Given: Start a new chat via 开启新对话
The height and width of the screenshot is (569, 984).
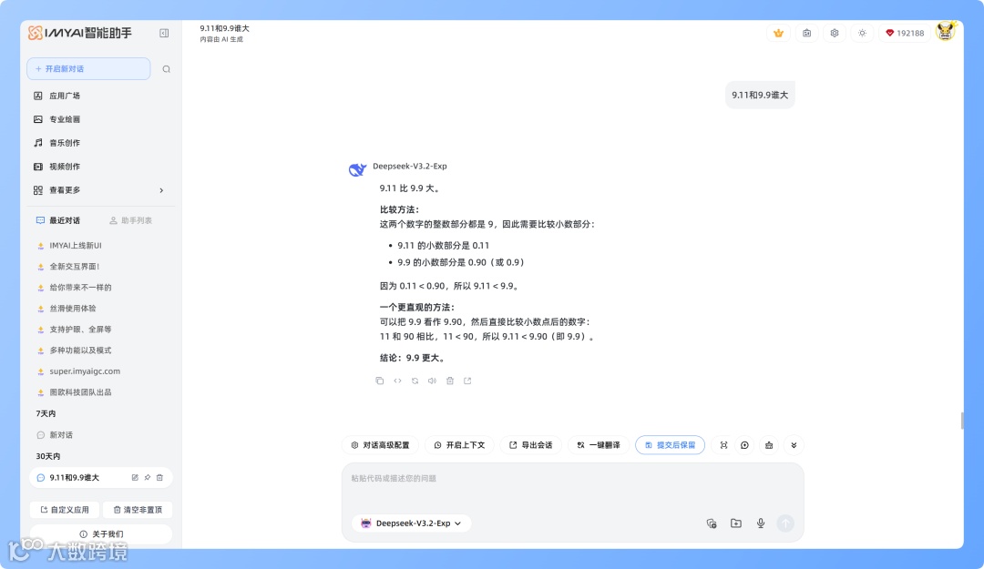Looking at the screenshot, I should 88,69.
